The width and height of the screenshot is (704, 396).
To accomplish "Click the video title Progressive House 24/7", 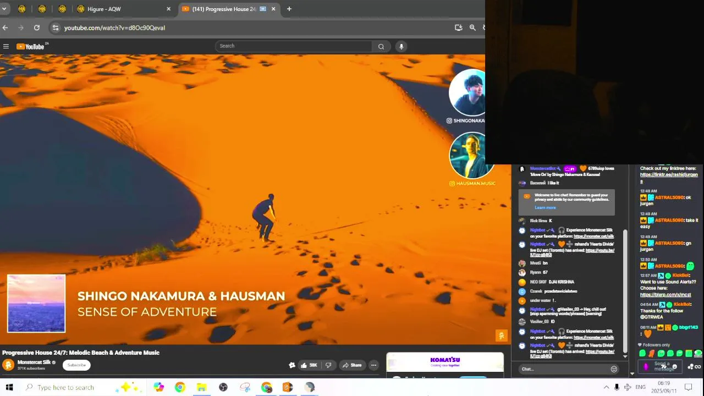I will [81, 353].
